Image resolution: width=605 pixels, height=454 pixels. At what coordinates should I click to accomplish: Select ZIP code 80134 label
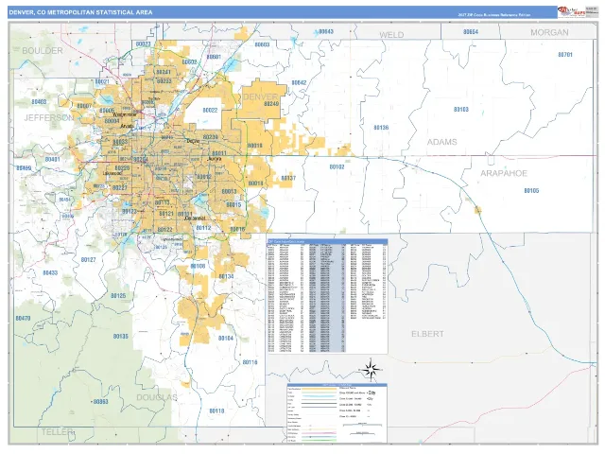(x=227, y=277)
